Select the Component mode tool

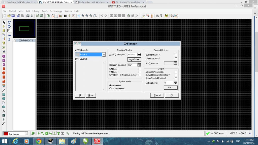point(4,26)
